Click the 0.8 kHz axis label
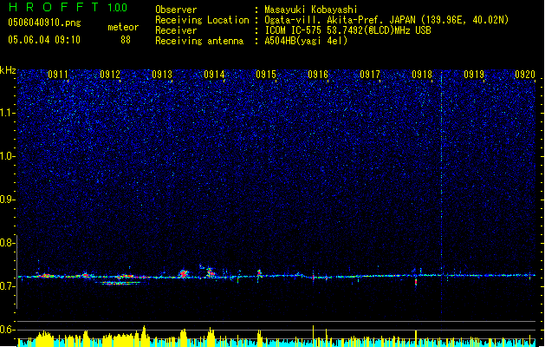545x347 pixels. (8, 243)
